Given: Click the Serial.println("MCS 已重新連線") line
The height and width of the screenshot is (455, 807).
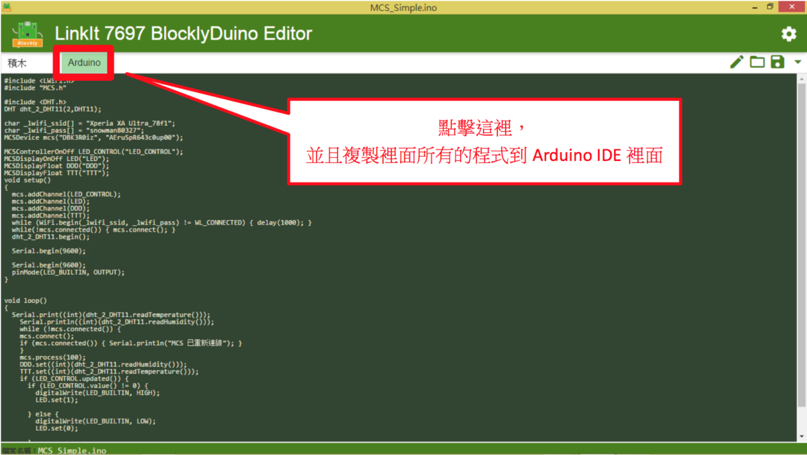Looking at the screenshot, I should pyautogui.click(x=130, y=343).
